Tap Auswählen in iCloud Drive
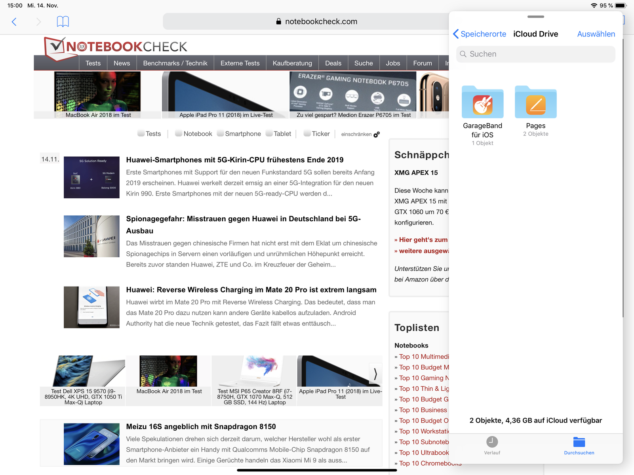 click(596, 34)
